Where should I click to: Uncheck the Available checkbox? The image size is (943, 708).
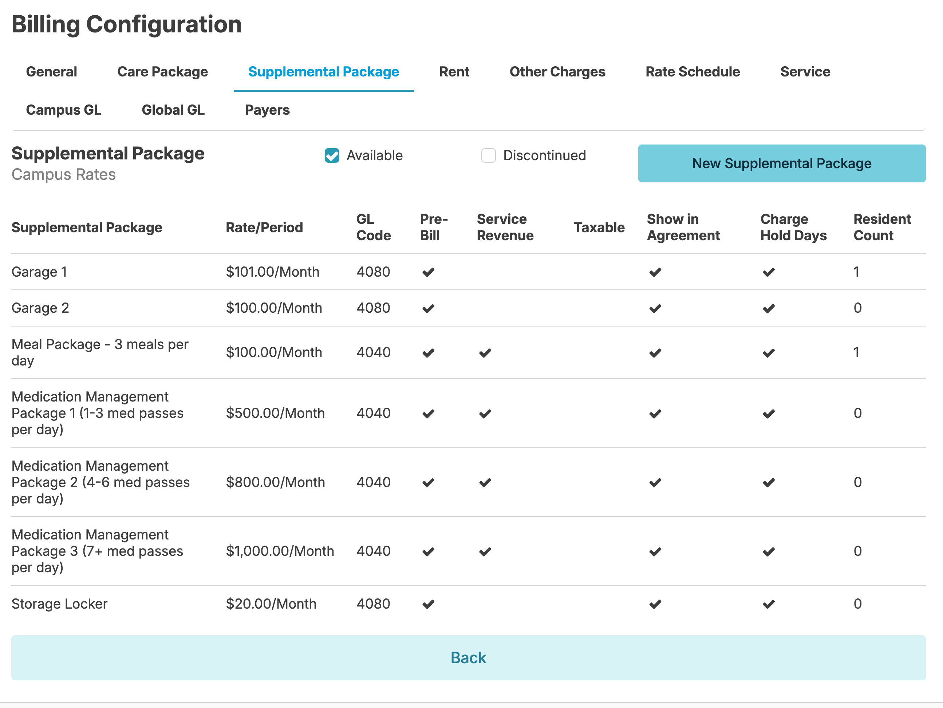[x=332, y=155]
